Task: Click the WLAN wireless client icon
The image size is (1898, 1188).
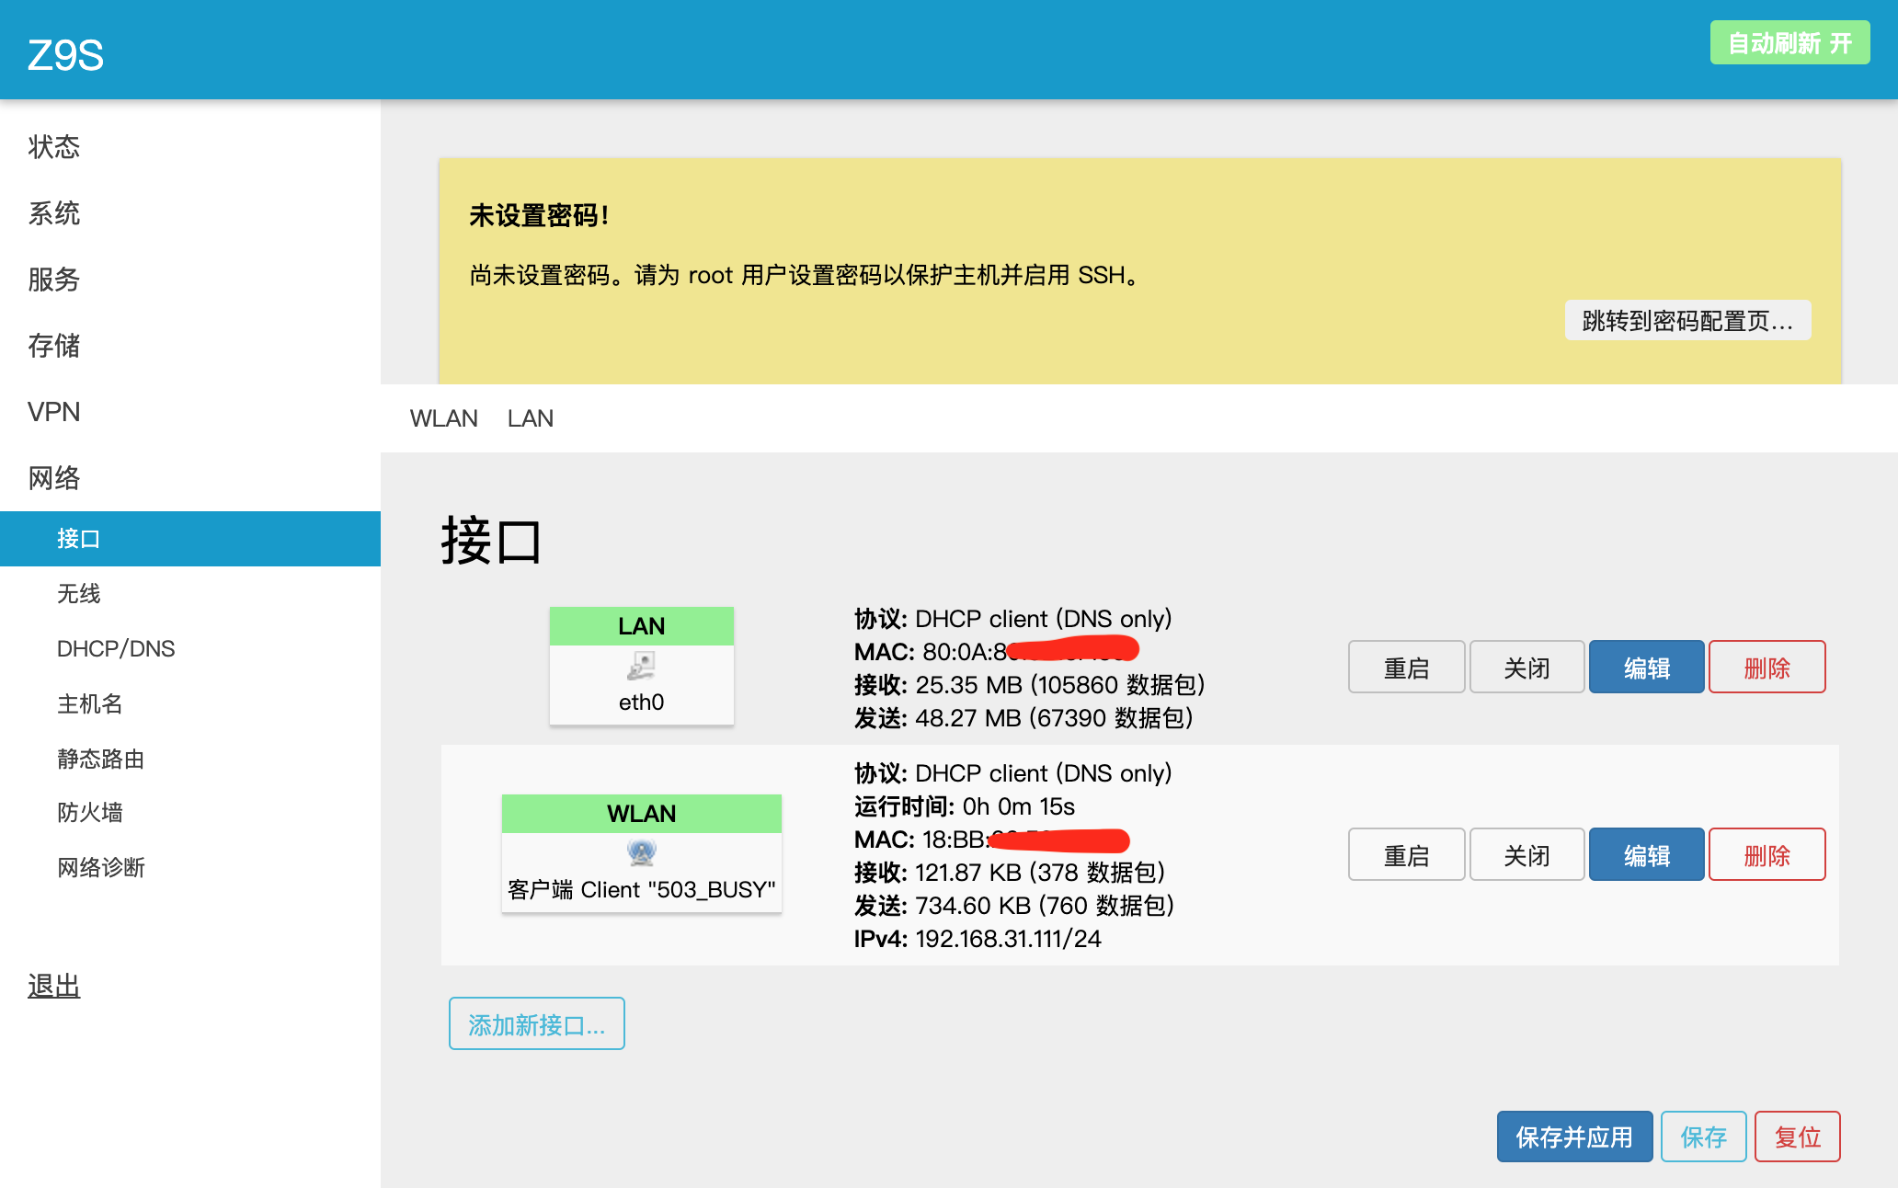Action: click(x=641, y=853)
